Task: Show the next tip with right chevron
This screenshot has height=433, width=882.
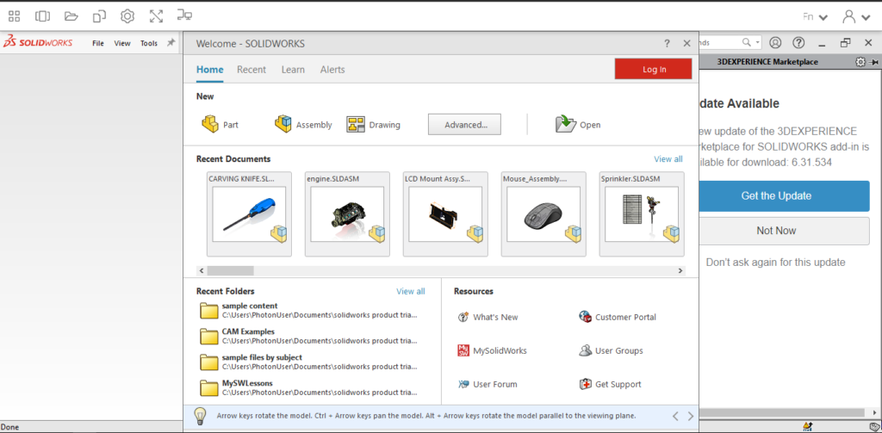Action: pos(691,416)
